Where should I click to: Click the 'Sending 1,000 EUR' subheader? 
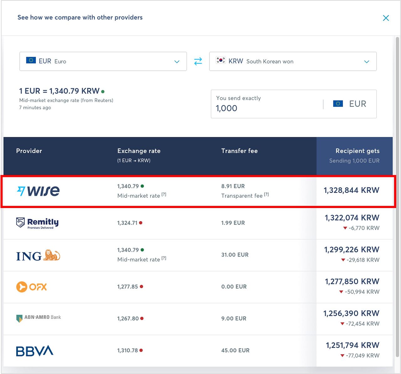tap(354, 161)
